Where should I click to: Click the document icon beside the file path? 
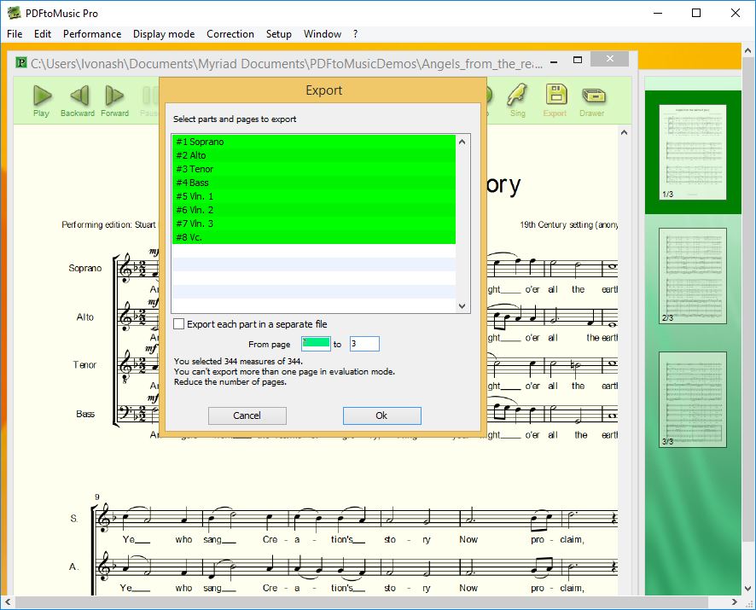coord(21,62)
